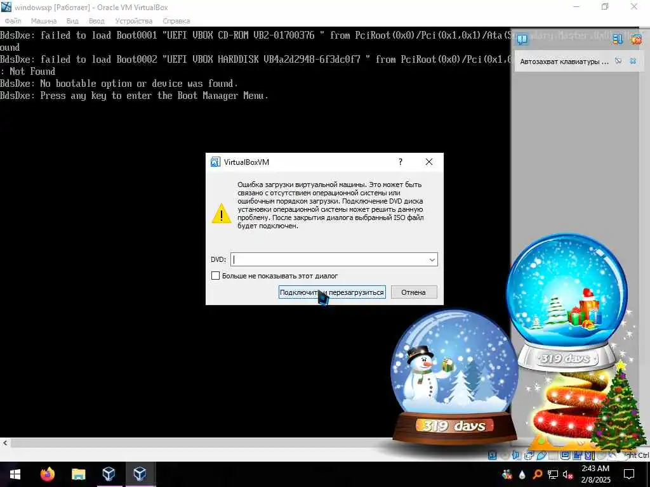Click the display status bar icon

565,455
